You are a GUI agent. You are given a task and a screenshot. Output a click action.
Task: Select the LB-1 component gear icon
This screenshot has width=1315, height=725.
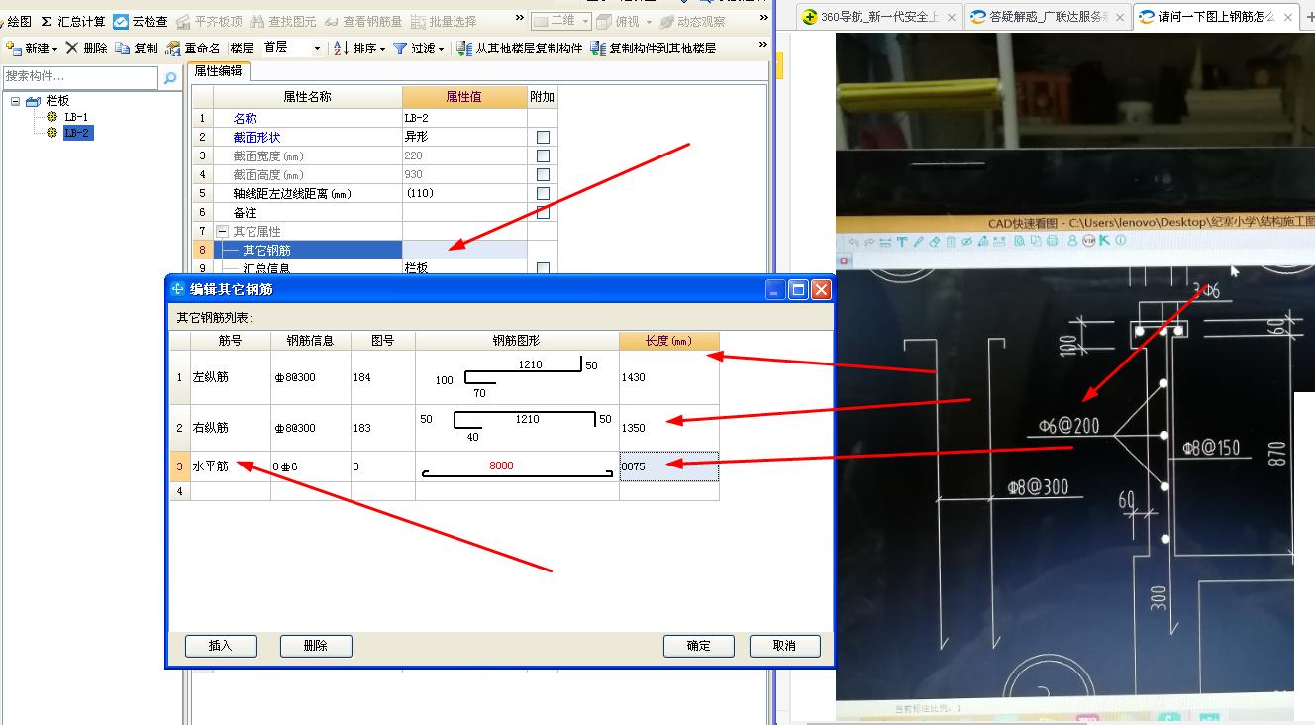[52, 117]
